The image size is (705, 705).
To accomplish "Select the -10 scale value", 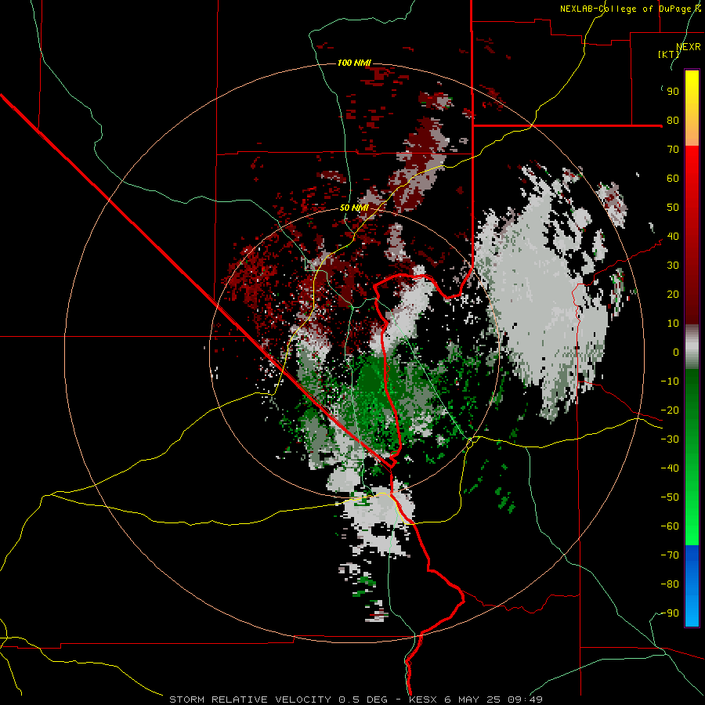I will [670, 381].
